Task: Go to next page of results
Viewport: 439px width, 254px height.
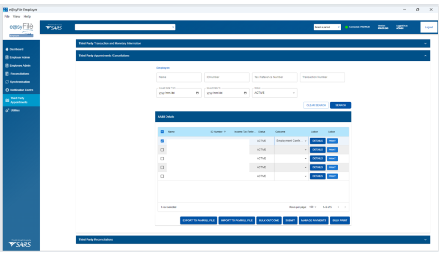Action: tap(345, 207)
